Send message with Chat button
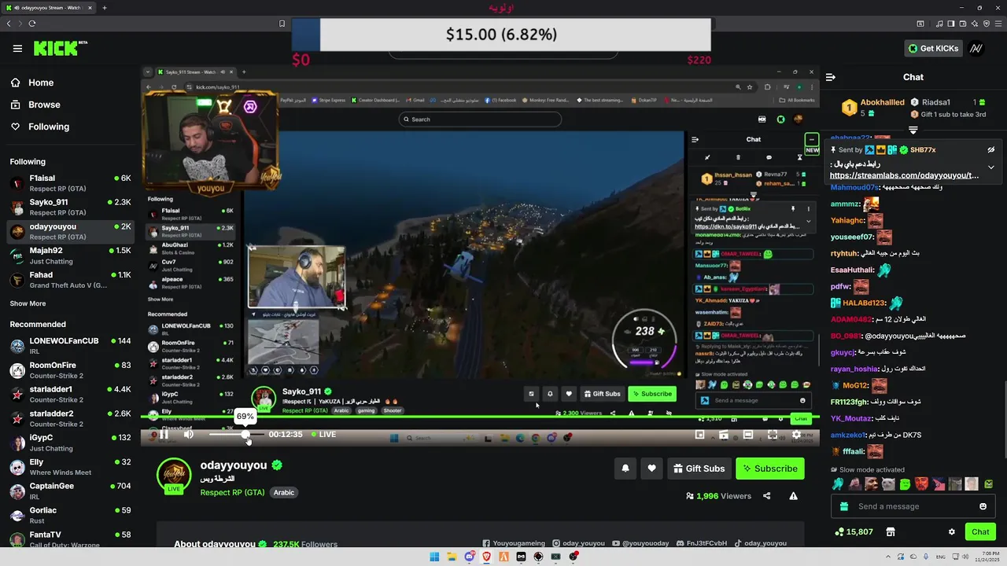Viewport: 1007px width, 566px height. [x=980, y=532]
